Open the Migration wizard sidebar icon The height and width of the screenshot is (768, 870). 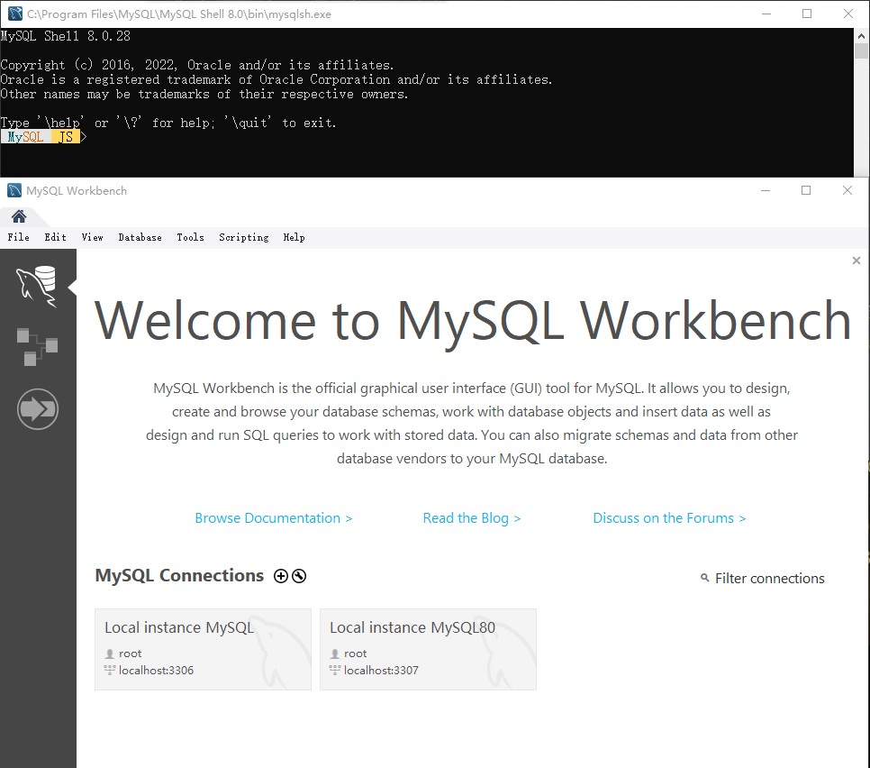(x=37, y=409)
